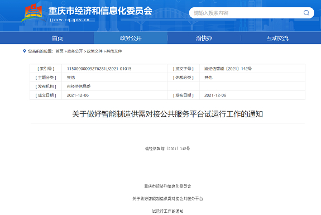Image resolution: width=321 pixels, height=215 pixels.
Task: Click the 您当前的位置 label
Action: coord(41,51)
